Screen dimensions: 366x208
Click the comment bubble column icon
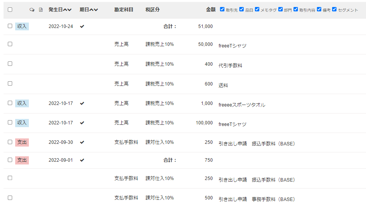(x=32, y=10)
